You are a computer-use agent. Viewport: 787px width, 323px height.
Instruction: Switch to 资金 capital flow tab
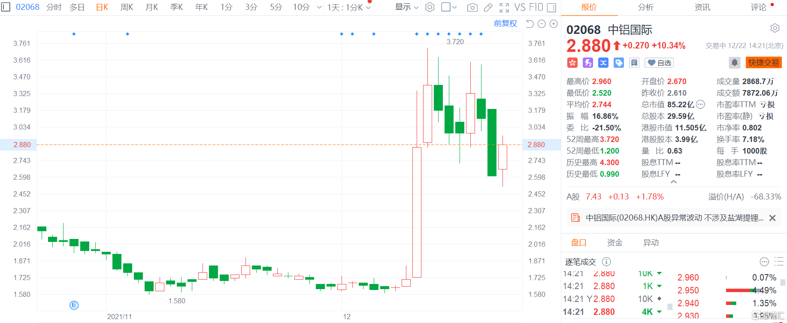[x=614, y=243]
